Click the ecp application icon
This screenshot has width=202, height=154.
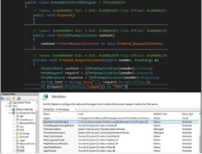(17, 127)
